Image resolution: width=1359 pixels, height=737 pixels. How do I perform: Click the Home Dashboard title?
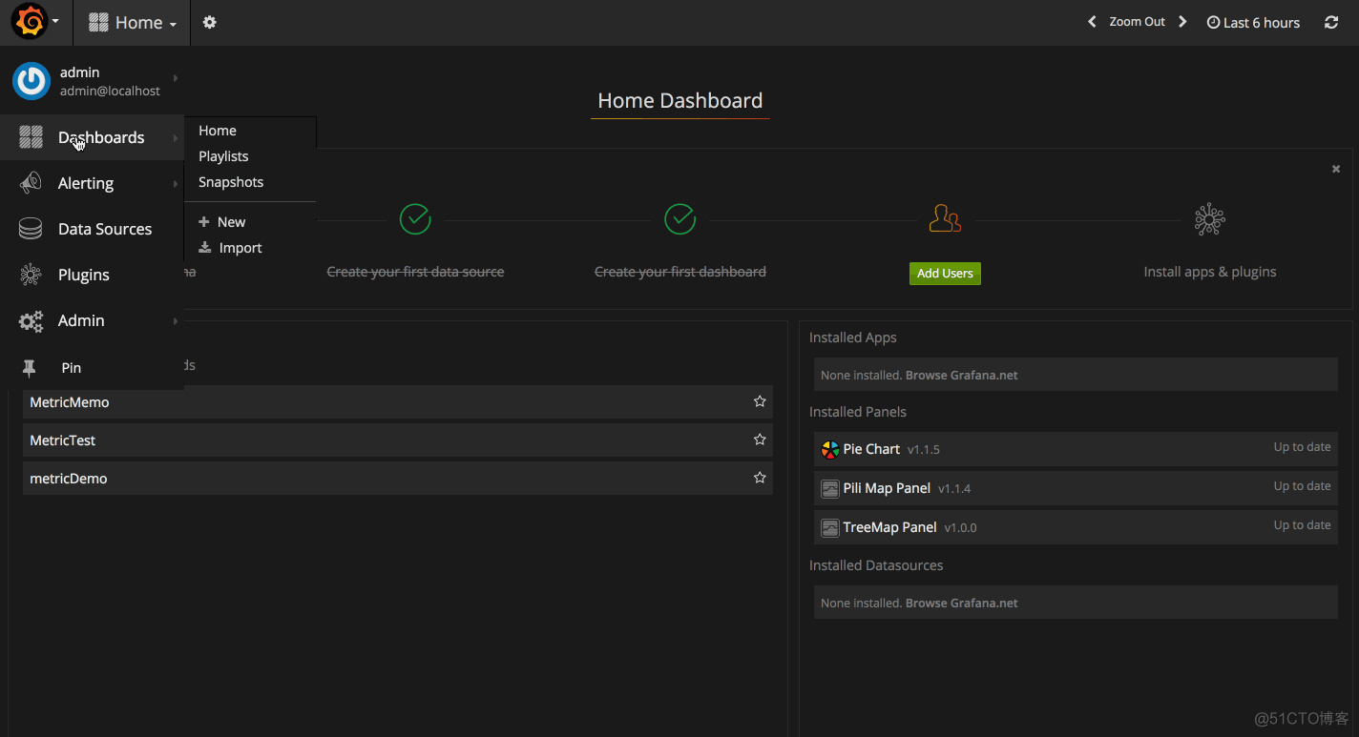[x=680, y=100]
